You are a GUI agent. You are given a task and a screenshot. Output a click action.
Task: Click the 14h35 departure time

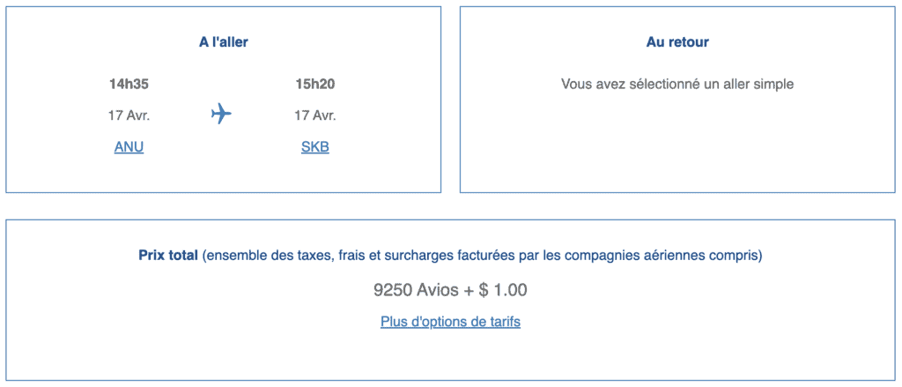(129, 85)
